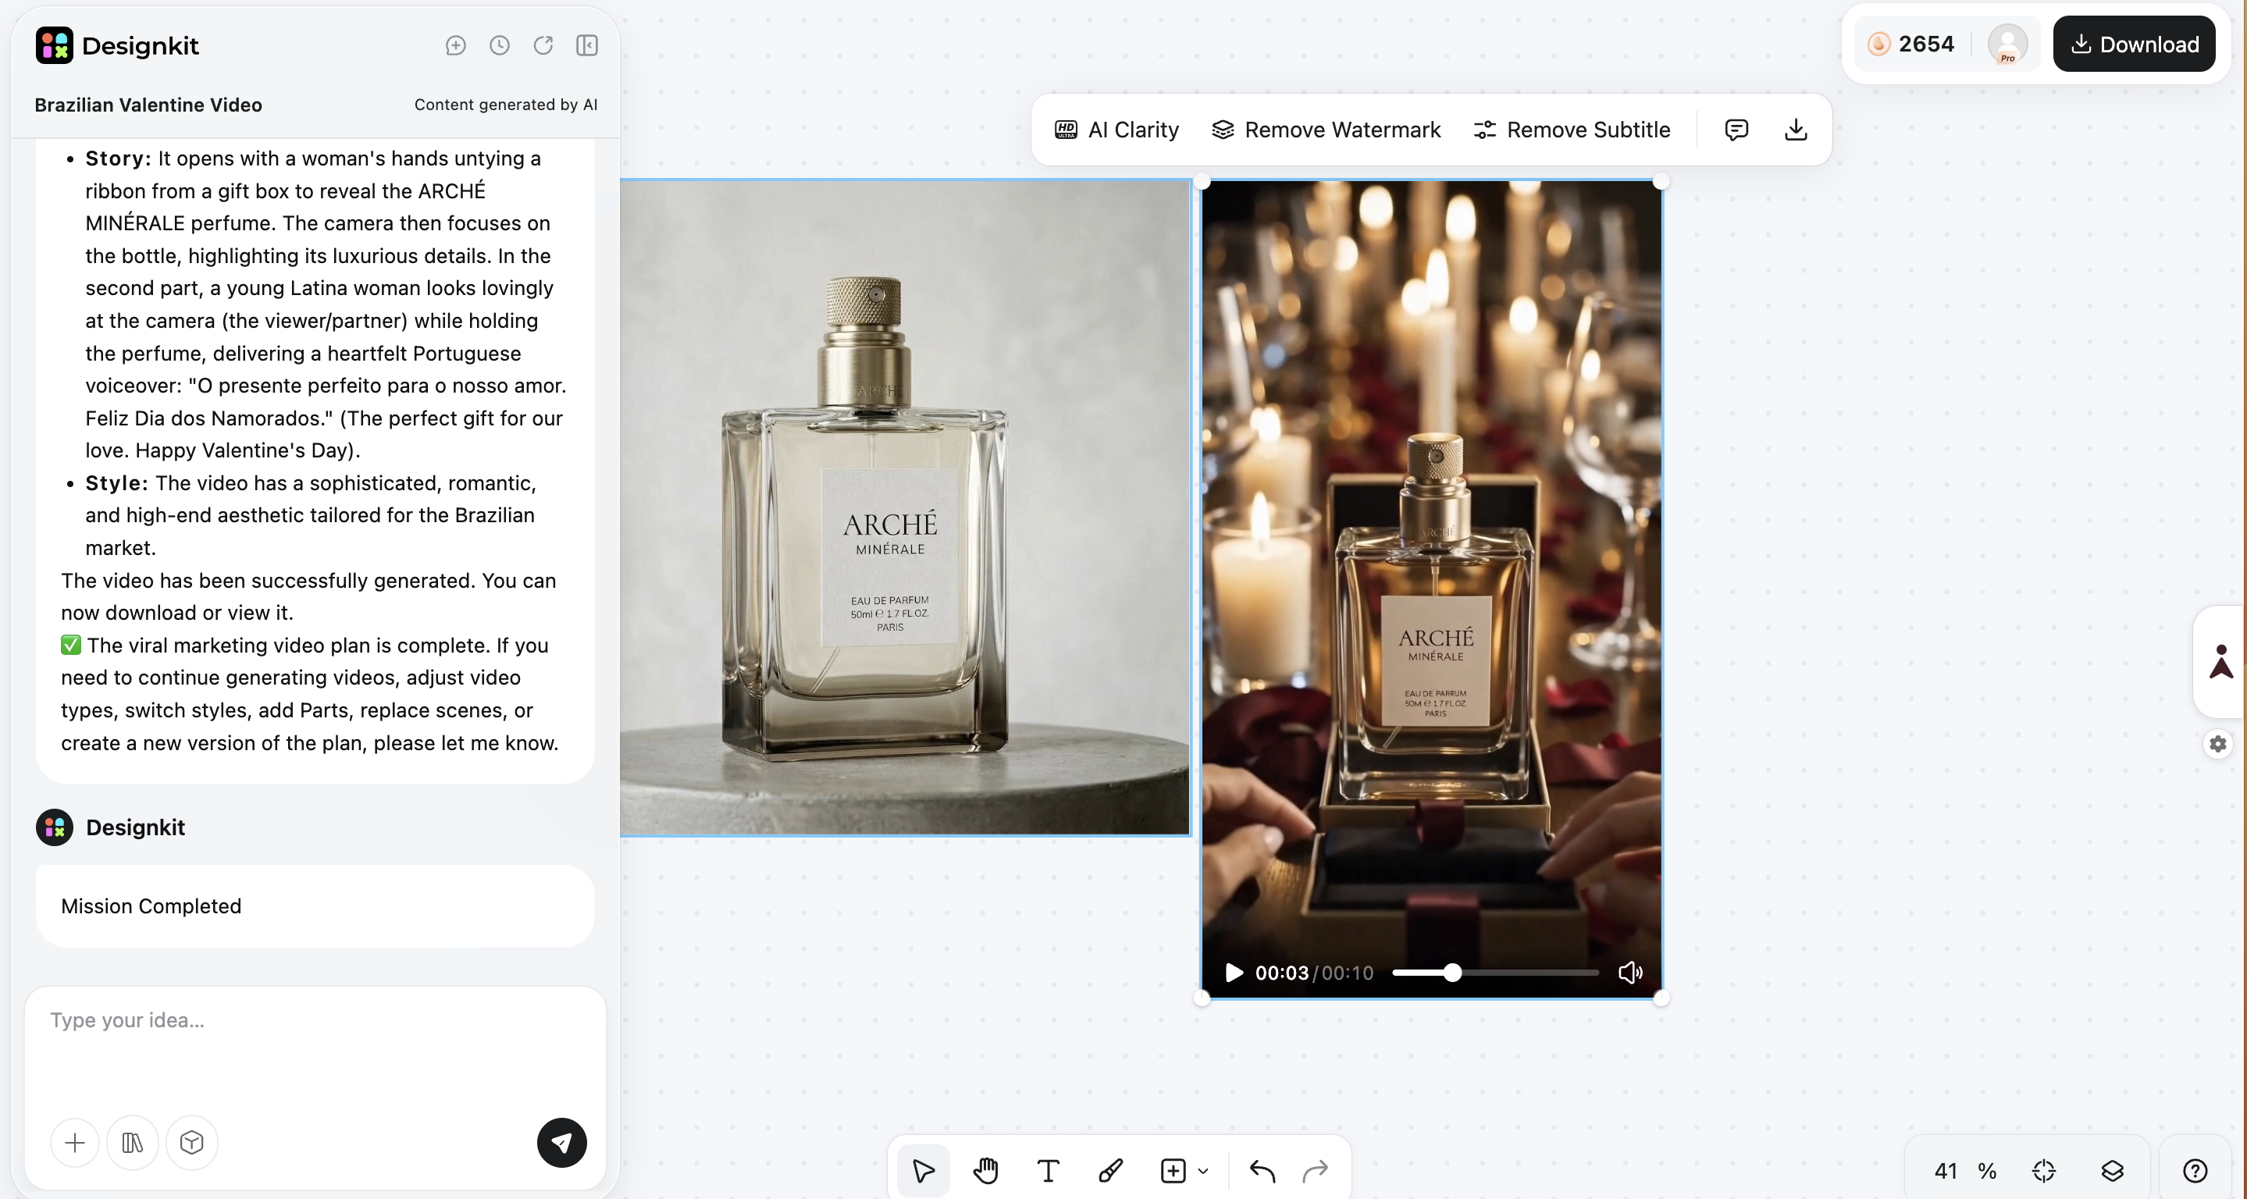
Task: Play the perfume video
Action: 1234,973
